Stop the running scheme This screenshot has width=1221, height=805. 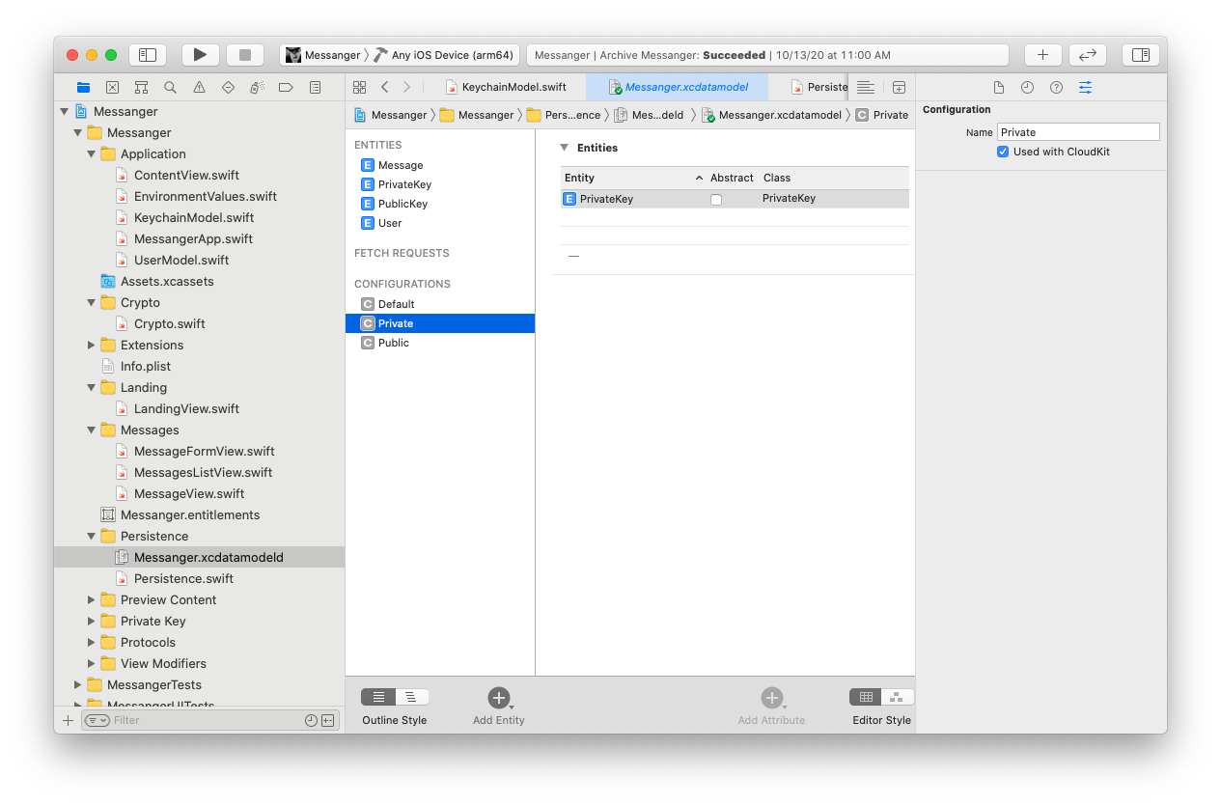coord(245,55)
